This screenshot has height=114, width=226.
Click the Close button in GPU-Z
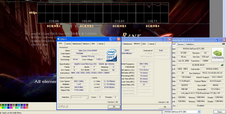220,112
